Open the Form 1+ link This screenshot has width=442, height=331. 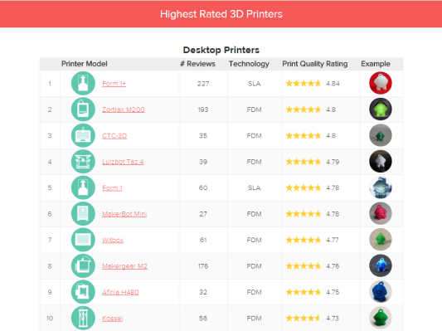[x=114, y=84]
